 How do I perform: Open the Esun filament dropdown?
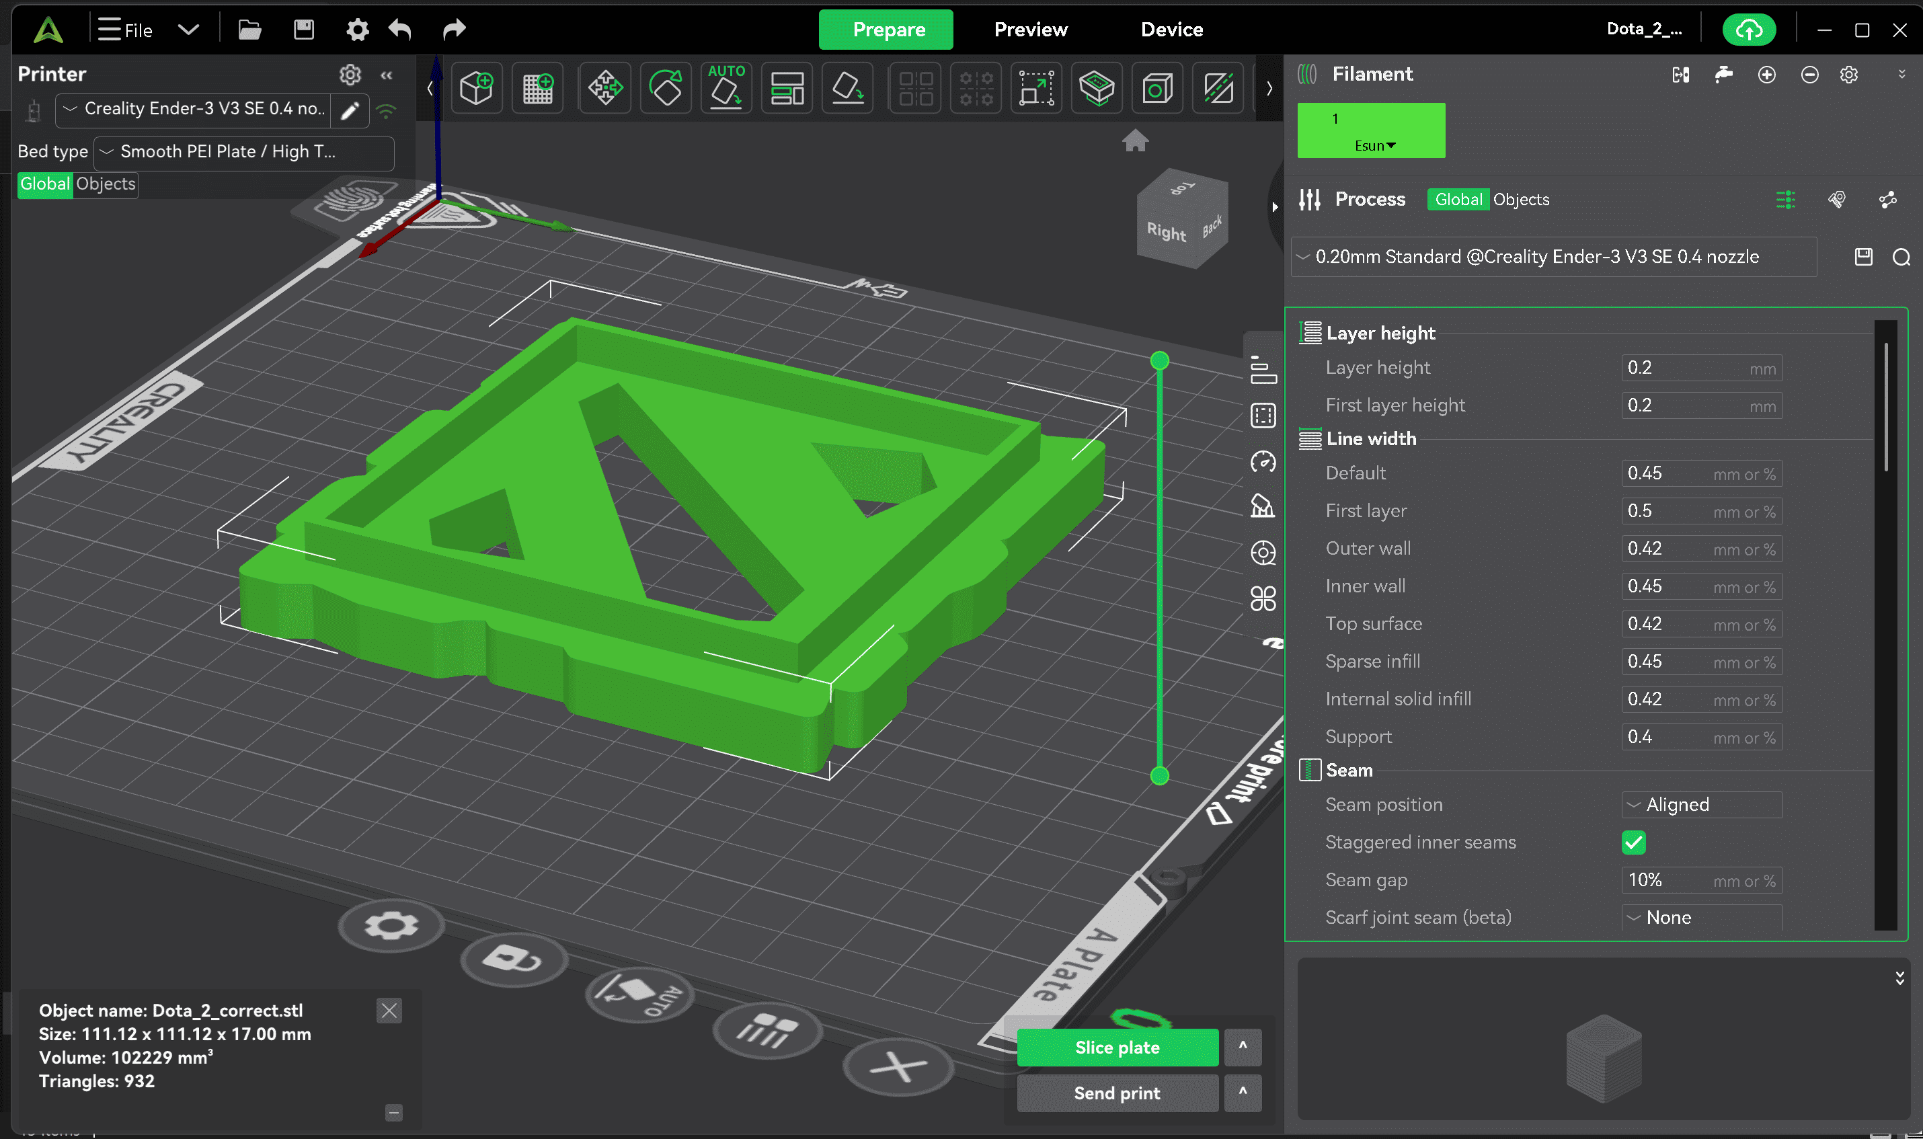pos(1374,145)
